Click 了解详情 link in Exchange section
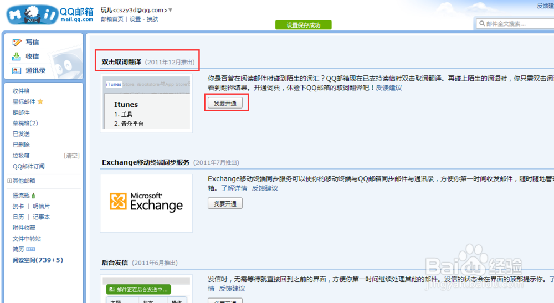The height and width of the screenshot is (303, 554). coord(234,188)
